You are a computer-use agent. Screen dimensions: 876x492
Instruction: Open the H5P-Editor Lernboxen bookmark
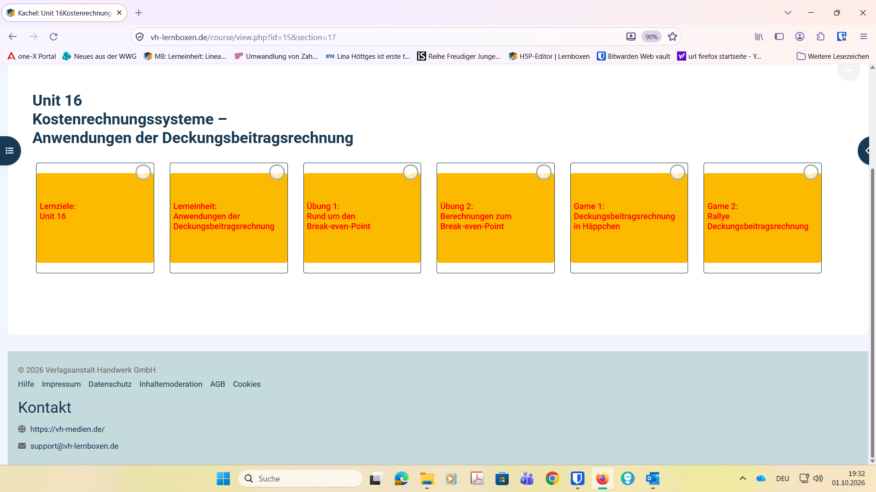click(x=549, y=56)
